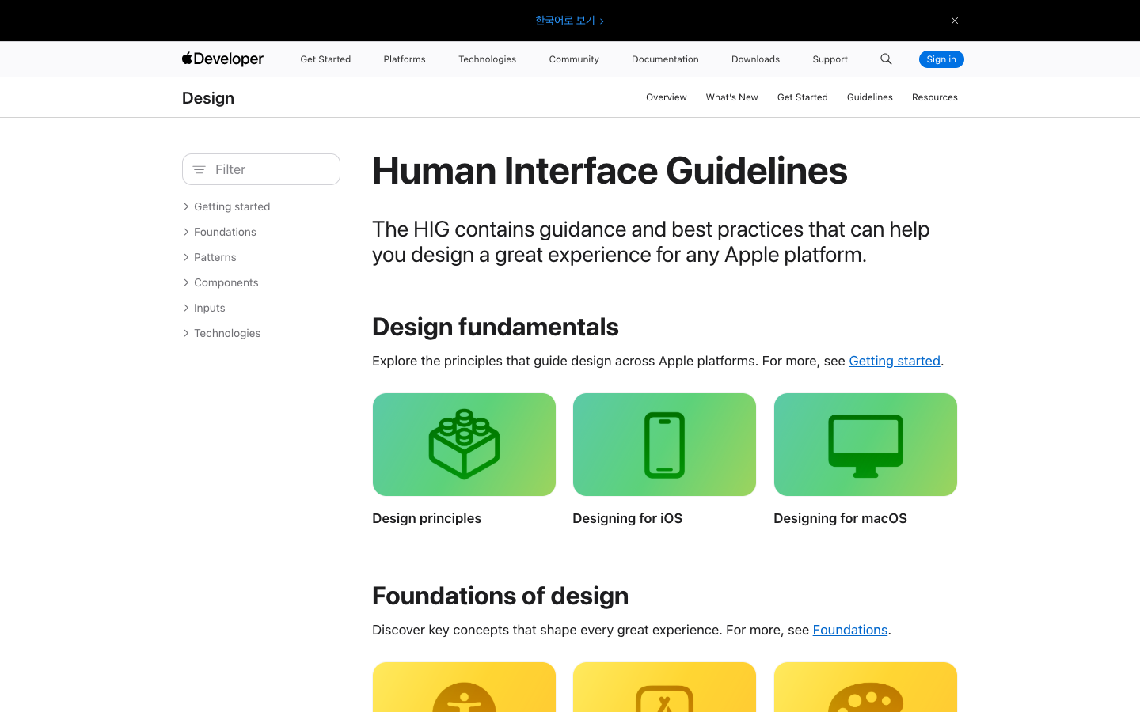The width and height of the screenshot is (1140, 712).
Task: Click the Korean language view link
Action: tap(569, 21)
